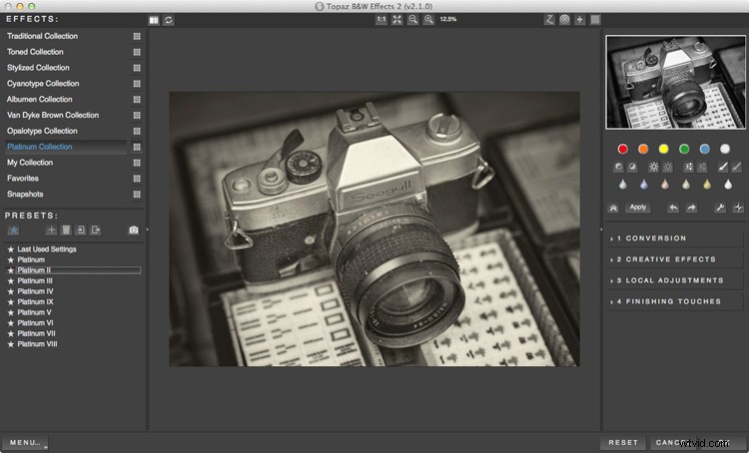Toggle favorite star for Platinum VIII
The height and width of the screenshot is (453, 749).
[11, 343]
